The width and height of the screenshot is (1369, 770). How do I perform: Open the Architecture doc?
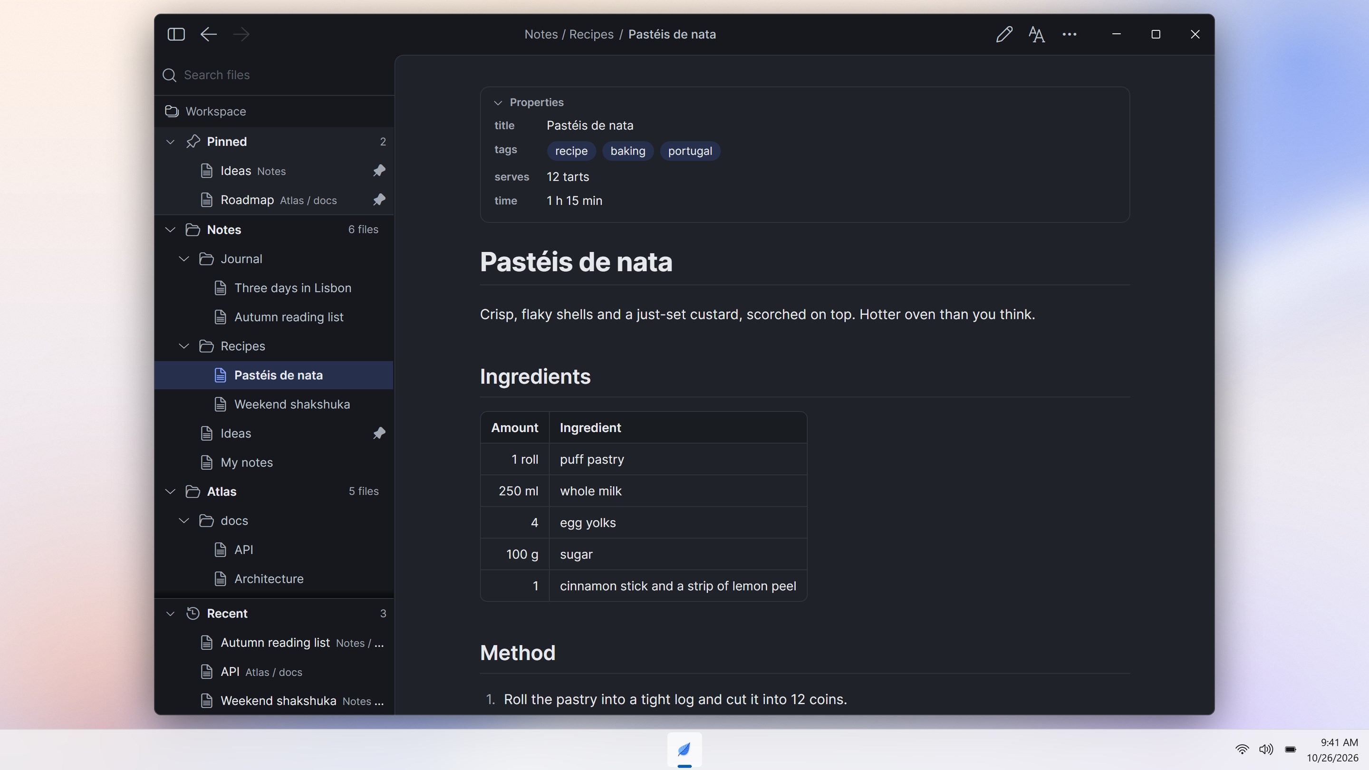pyautogui.click(x=274, y=579)
